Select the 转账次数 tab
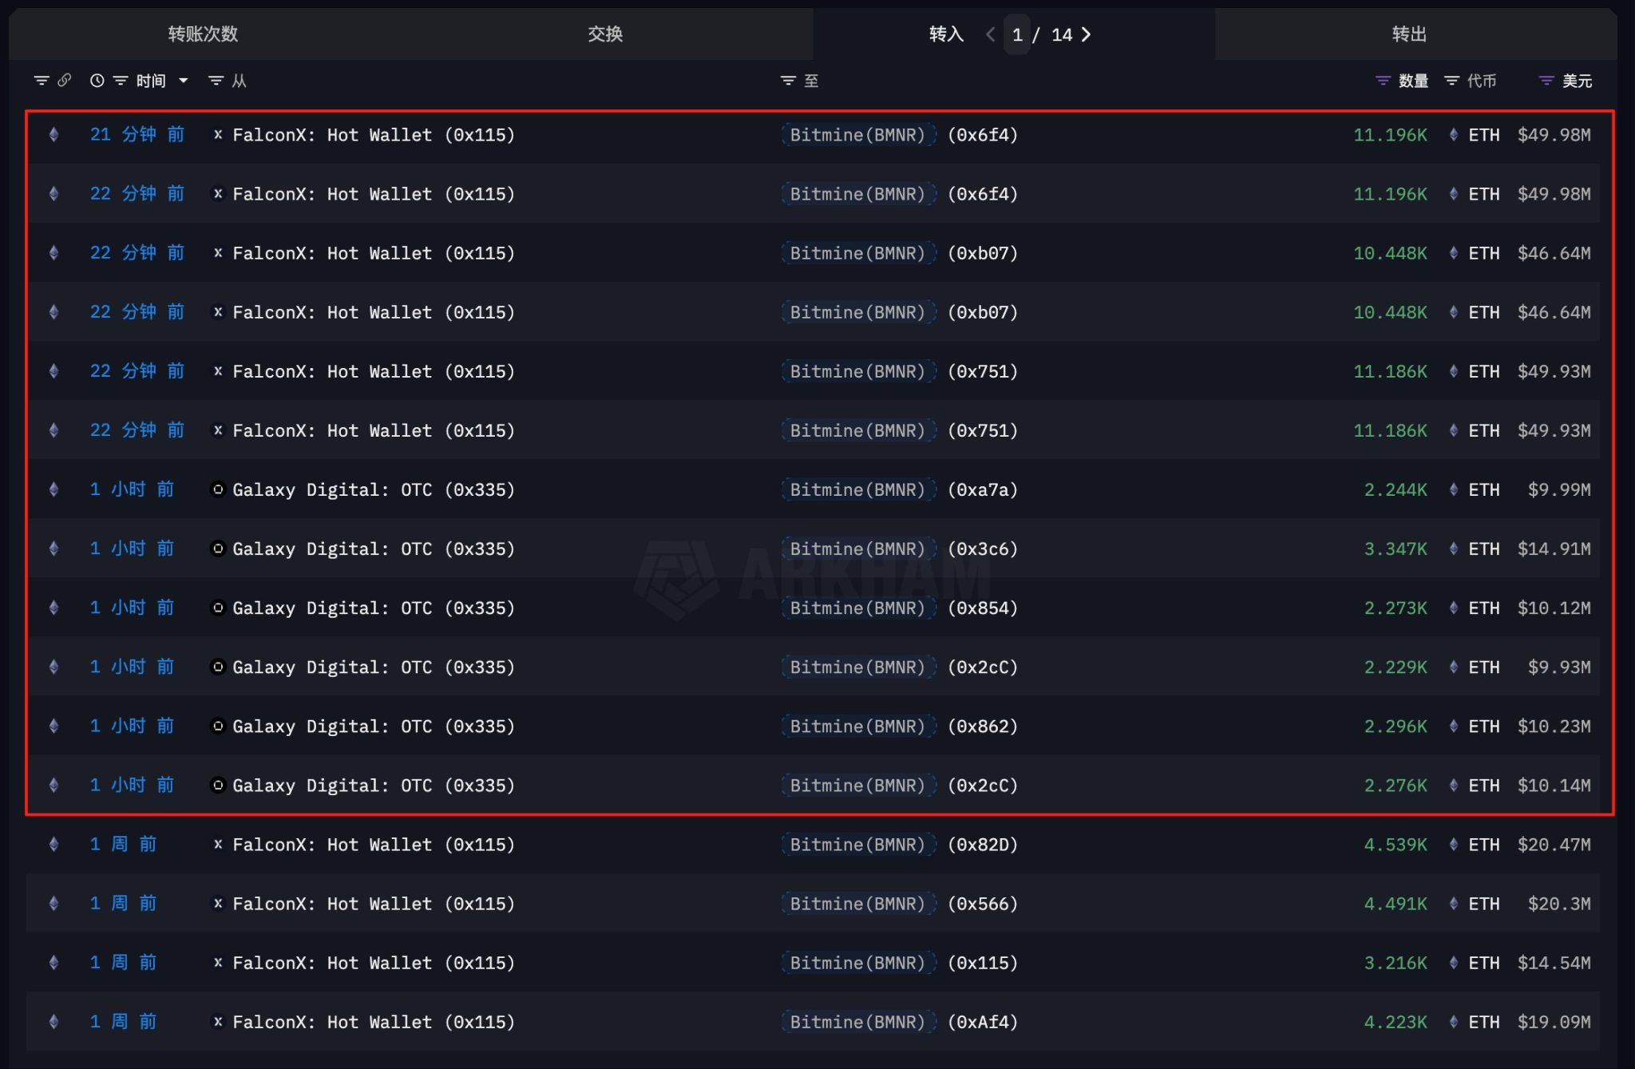Image resolution: width=1635 pixels, height=1069 pixels. click(201, 34)
